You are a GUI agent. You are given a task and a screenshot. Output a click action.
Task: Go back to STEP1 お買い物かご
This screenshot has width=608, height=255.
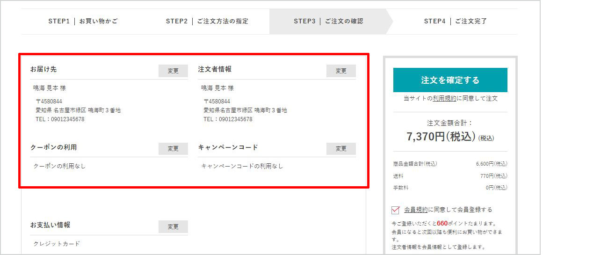(83, 22)
